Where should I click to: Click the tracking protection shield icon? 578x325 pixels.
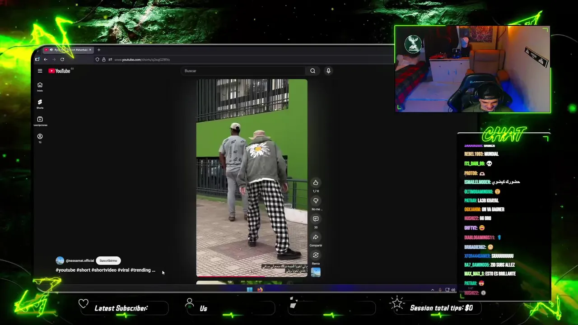pos(97,60)
